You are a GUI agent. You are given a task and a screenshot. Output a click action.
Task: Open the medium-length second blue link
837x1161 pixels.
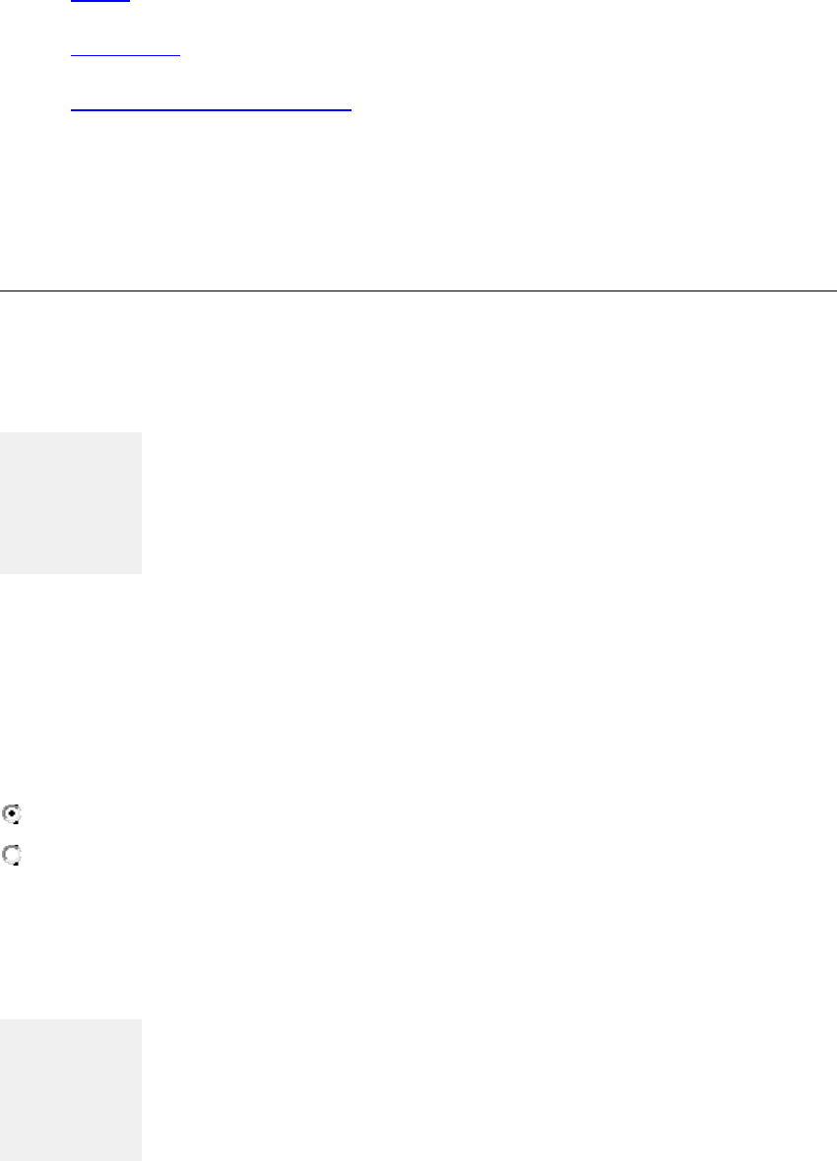click(x=126, y=55)
